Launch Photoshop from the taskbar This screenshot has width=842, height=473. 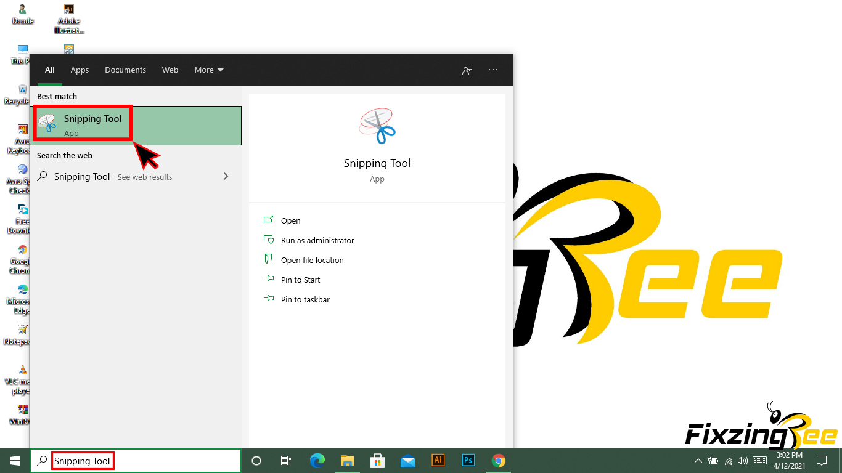[x=468, y=460]
